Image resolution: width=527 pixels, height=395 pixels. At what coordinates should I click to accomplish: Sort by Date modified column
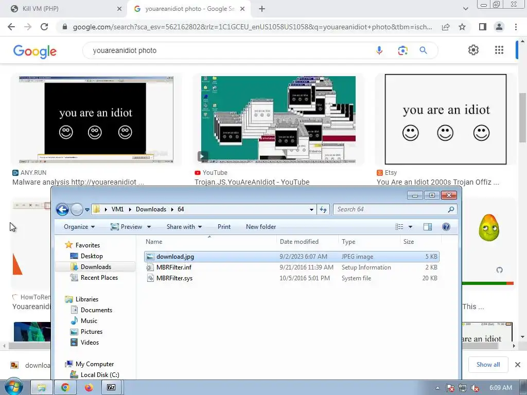pos(307,242)
